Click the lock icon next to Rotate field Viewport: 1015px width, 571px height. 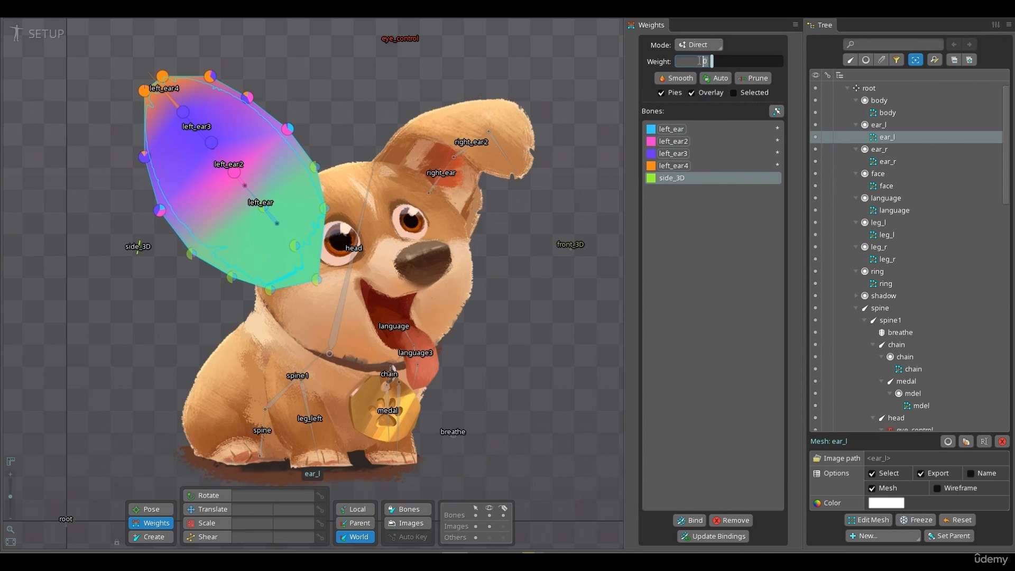[320, 496]
